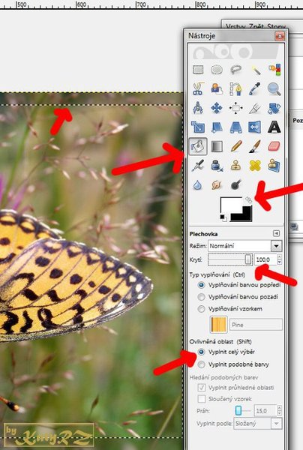Select the Rectangle Select tool
This screenshot has width=303, height=450.
click(198, 70)
